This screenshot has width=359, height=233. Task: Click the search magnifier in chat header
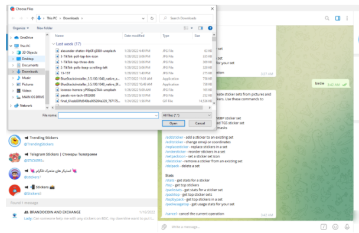click(x=327, y=18)
